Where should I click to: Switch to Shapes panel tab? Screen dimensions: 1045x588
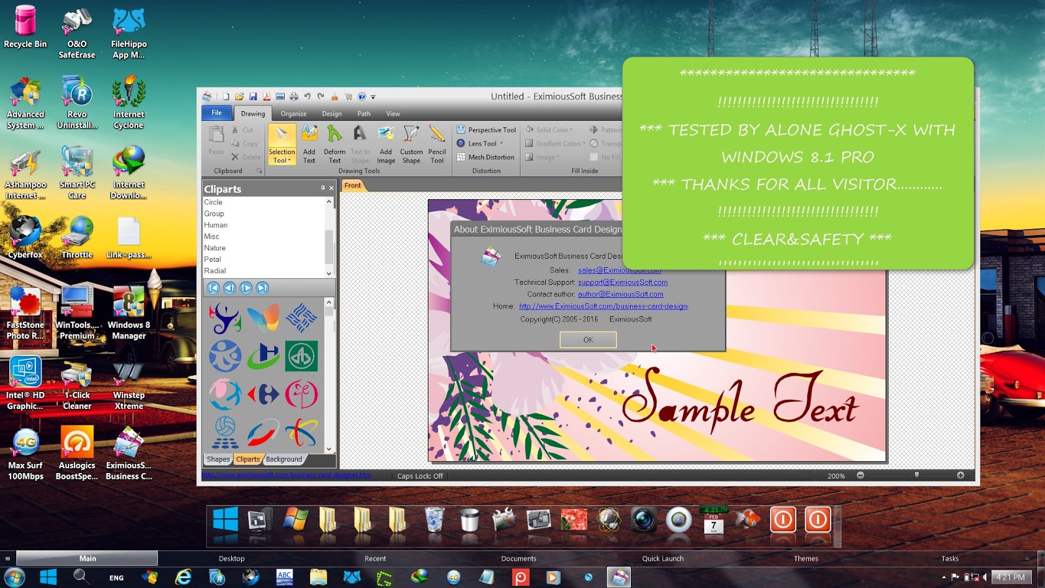pos(218,459)
